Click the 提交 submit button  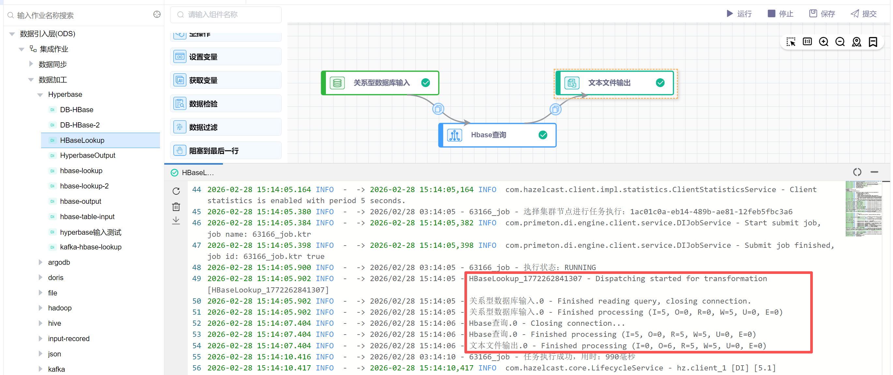[864, 13]
